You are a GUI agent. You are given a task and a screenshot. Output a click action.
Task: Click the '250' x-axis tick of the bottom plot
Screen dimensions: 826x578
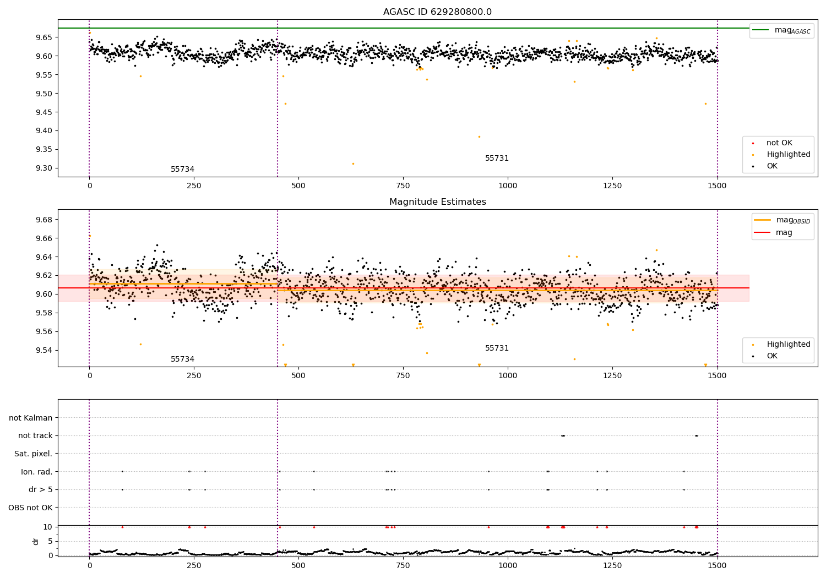tap(194, 566)
